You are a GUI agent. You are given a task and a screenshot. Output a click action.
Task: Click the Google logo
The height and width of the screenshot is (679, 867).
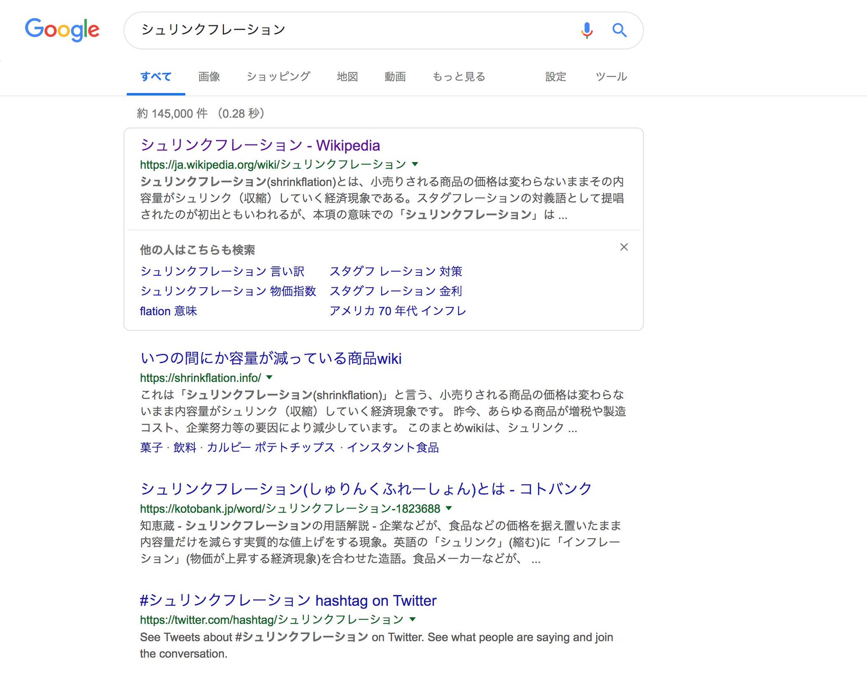[x=62, y=30]
